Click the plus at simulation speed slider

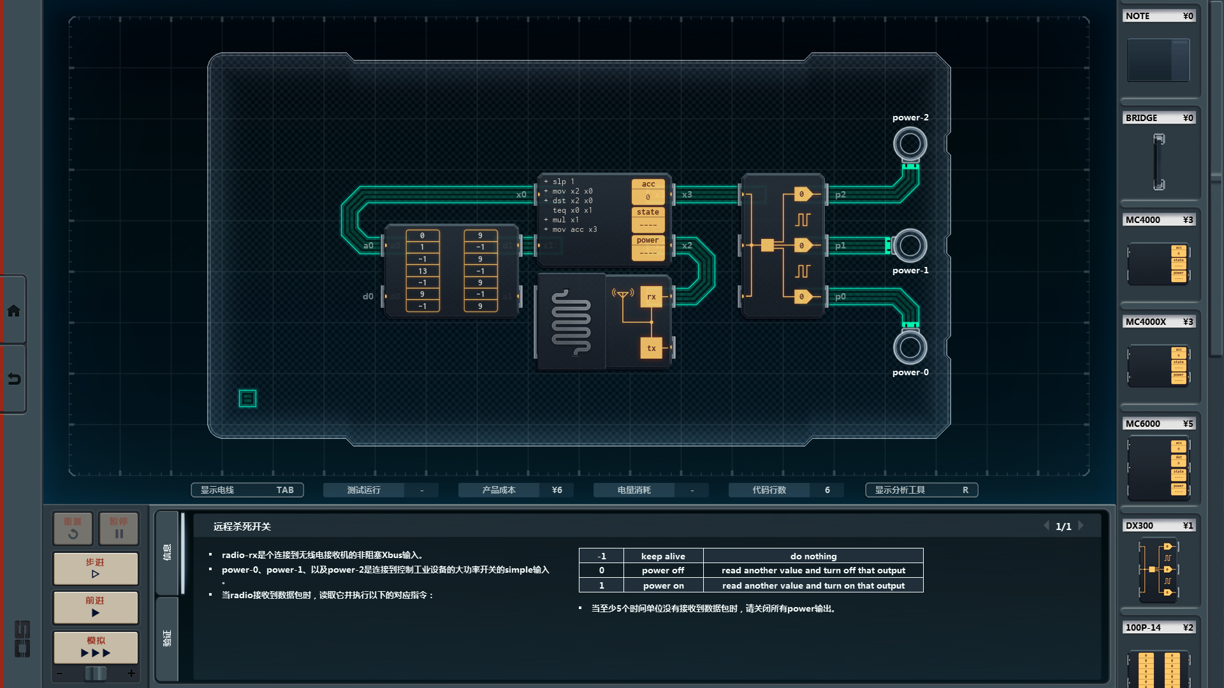point(131,673)
